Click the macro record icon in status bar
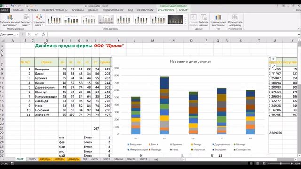This screenshot has width=301, height=169. click(12, 163)
